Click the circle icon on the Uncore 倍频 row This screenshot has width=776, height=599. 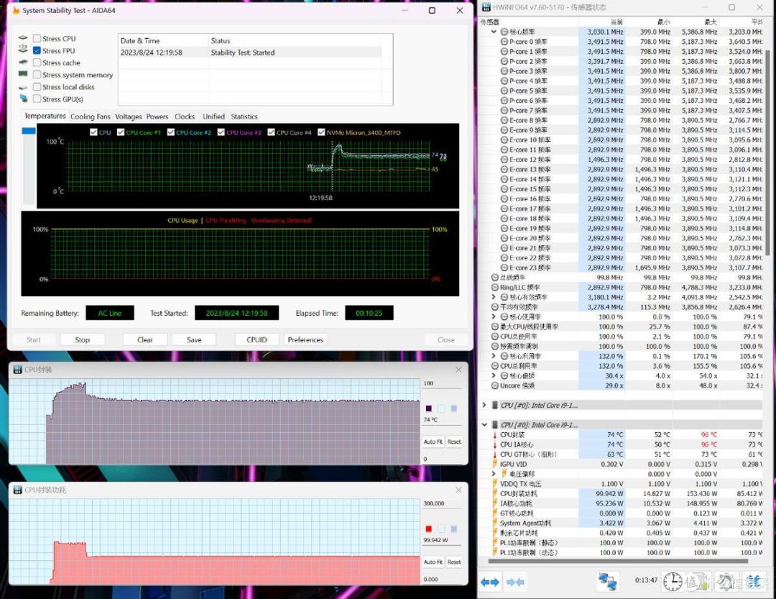pyautogui.click(x=495, y=385)
